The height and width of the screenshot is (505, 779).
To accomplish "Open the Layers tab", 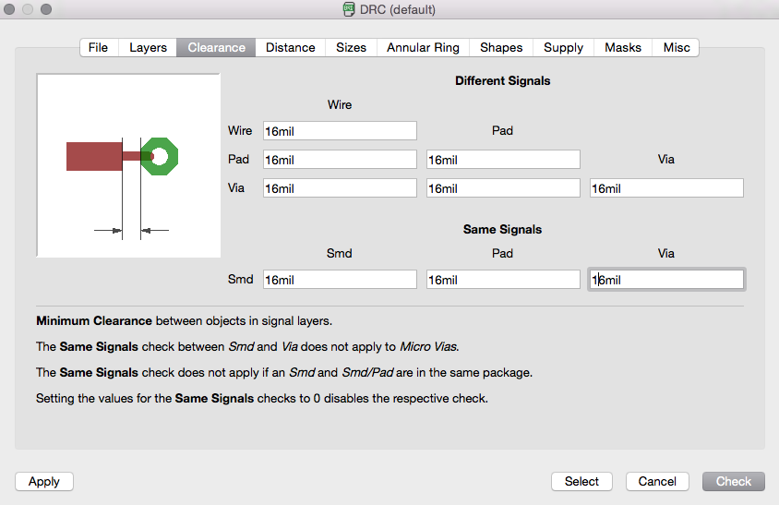I will coord(148,47).
